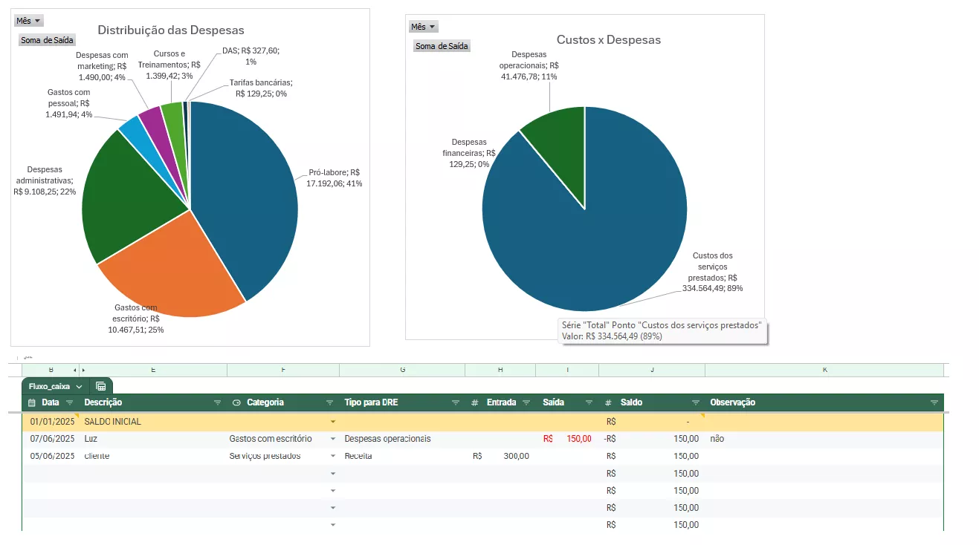Select the red R$ 150,00 Saída cell
The width and height of the screenshot is (979, 545).
tap(567, 439)
